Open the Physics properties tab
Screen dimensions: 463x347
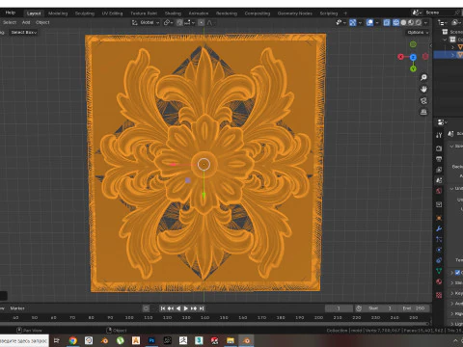(439, 250)
